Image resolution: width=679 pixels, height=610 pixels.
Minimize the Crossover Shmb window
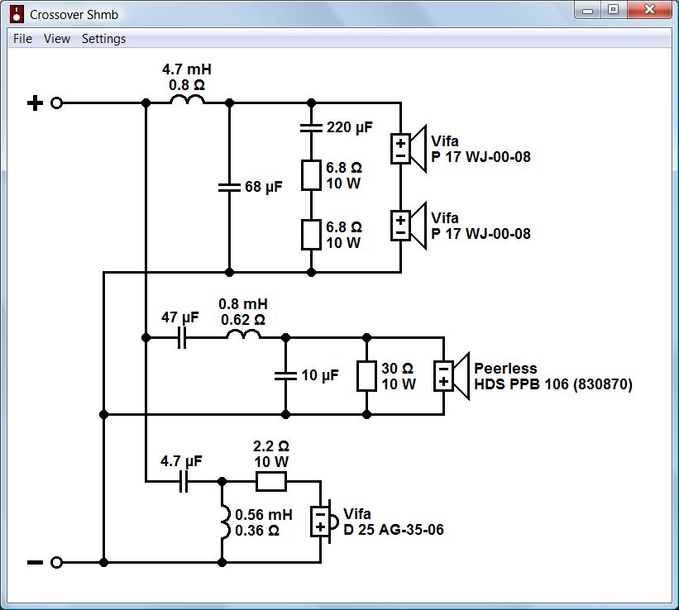point(587,10)
